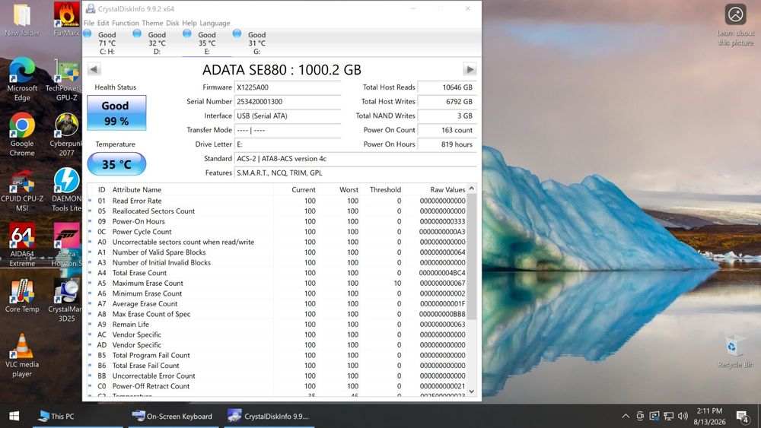
Task: Select the Total Erase Count row
Action: pos(277,273)
